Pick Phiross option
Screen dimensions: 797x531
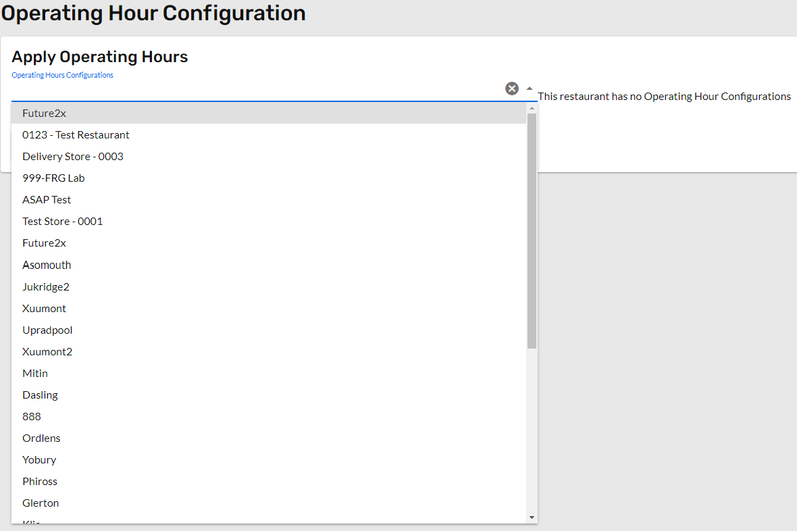[269, 482]
